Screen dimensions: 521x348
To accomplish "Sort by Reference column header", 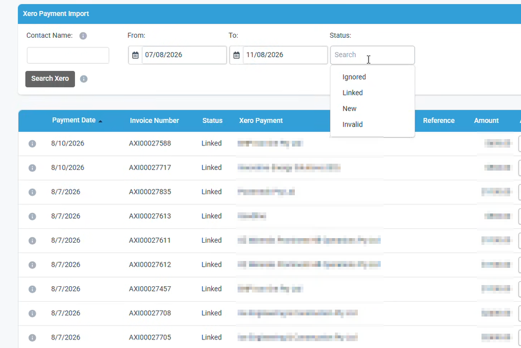I will (439, 121).
